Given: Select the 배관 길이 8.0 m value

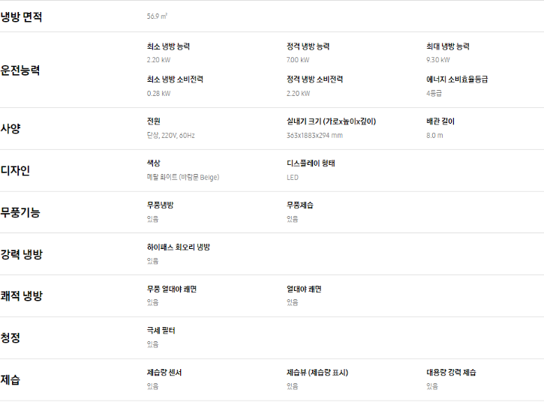Looking at the screenshot, I should pos(434,135).
